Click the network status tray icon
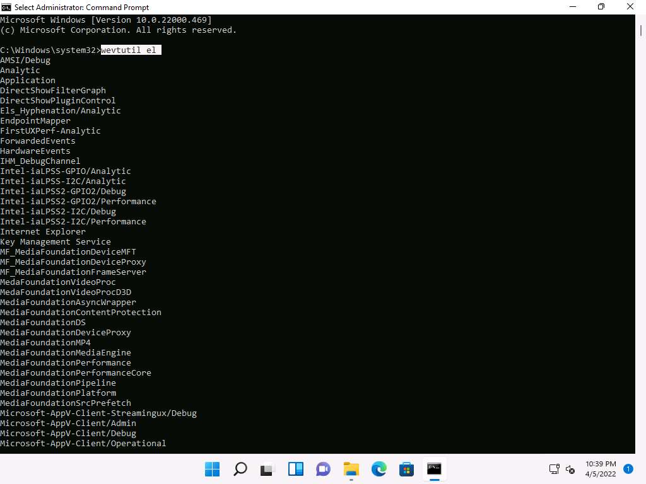The width and height of the screenshot is (646, 484). pyautogui.click(x=554, y=469)
